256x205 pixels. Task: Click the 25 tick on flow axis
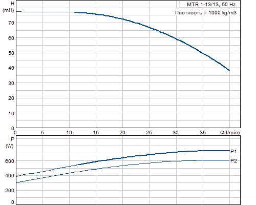(x=149, y=133)
